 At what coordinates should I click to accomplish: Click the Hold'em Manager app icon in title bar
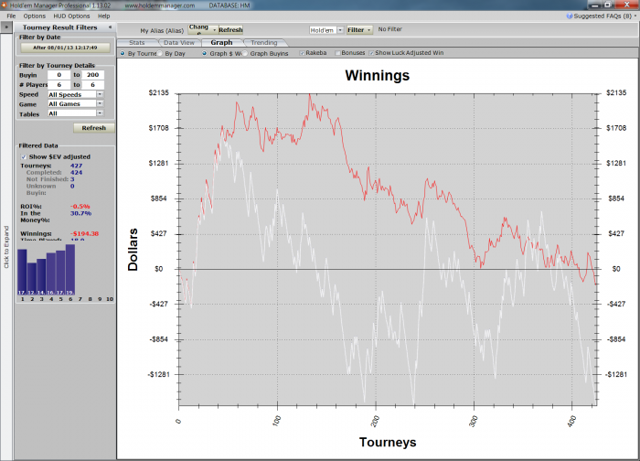tap(5, 5)
